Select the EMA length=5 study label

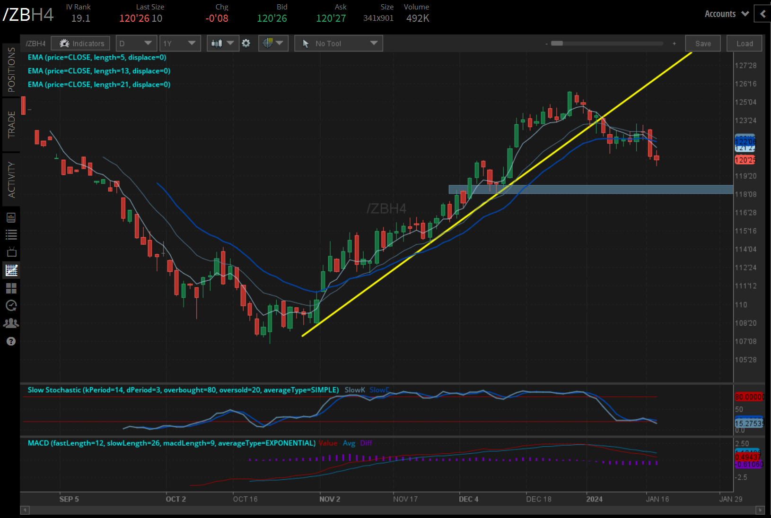point(97,57)
